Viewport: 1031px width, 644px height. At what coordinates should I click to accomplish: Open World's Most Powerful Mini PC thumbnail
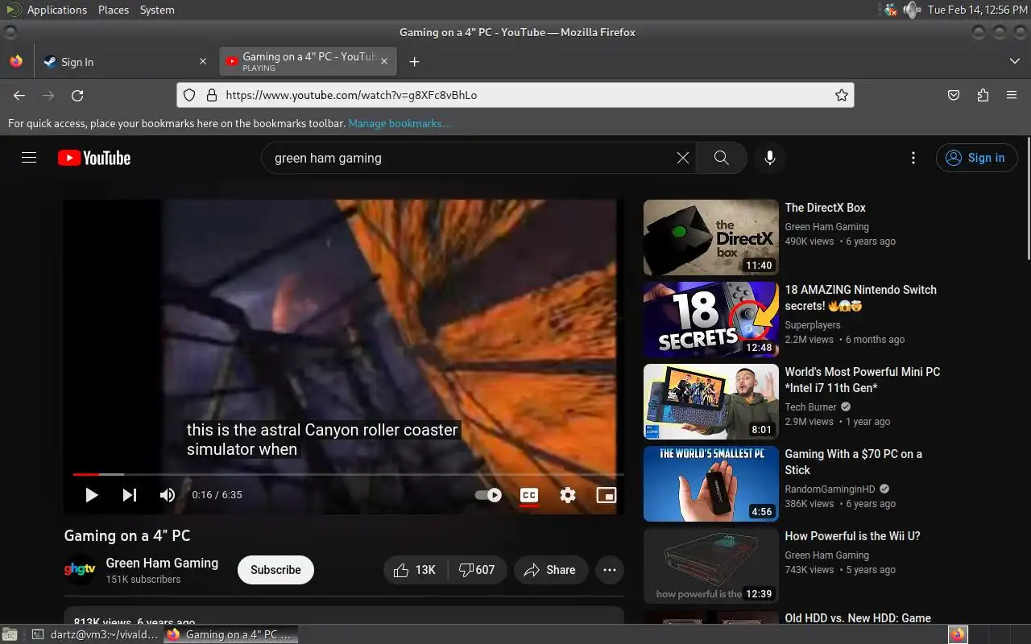pyautogui.click(x=711, y=402)
